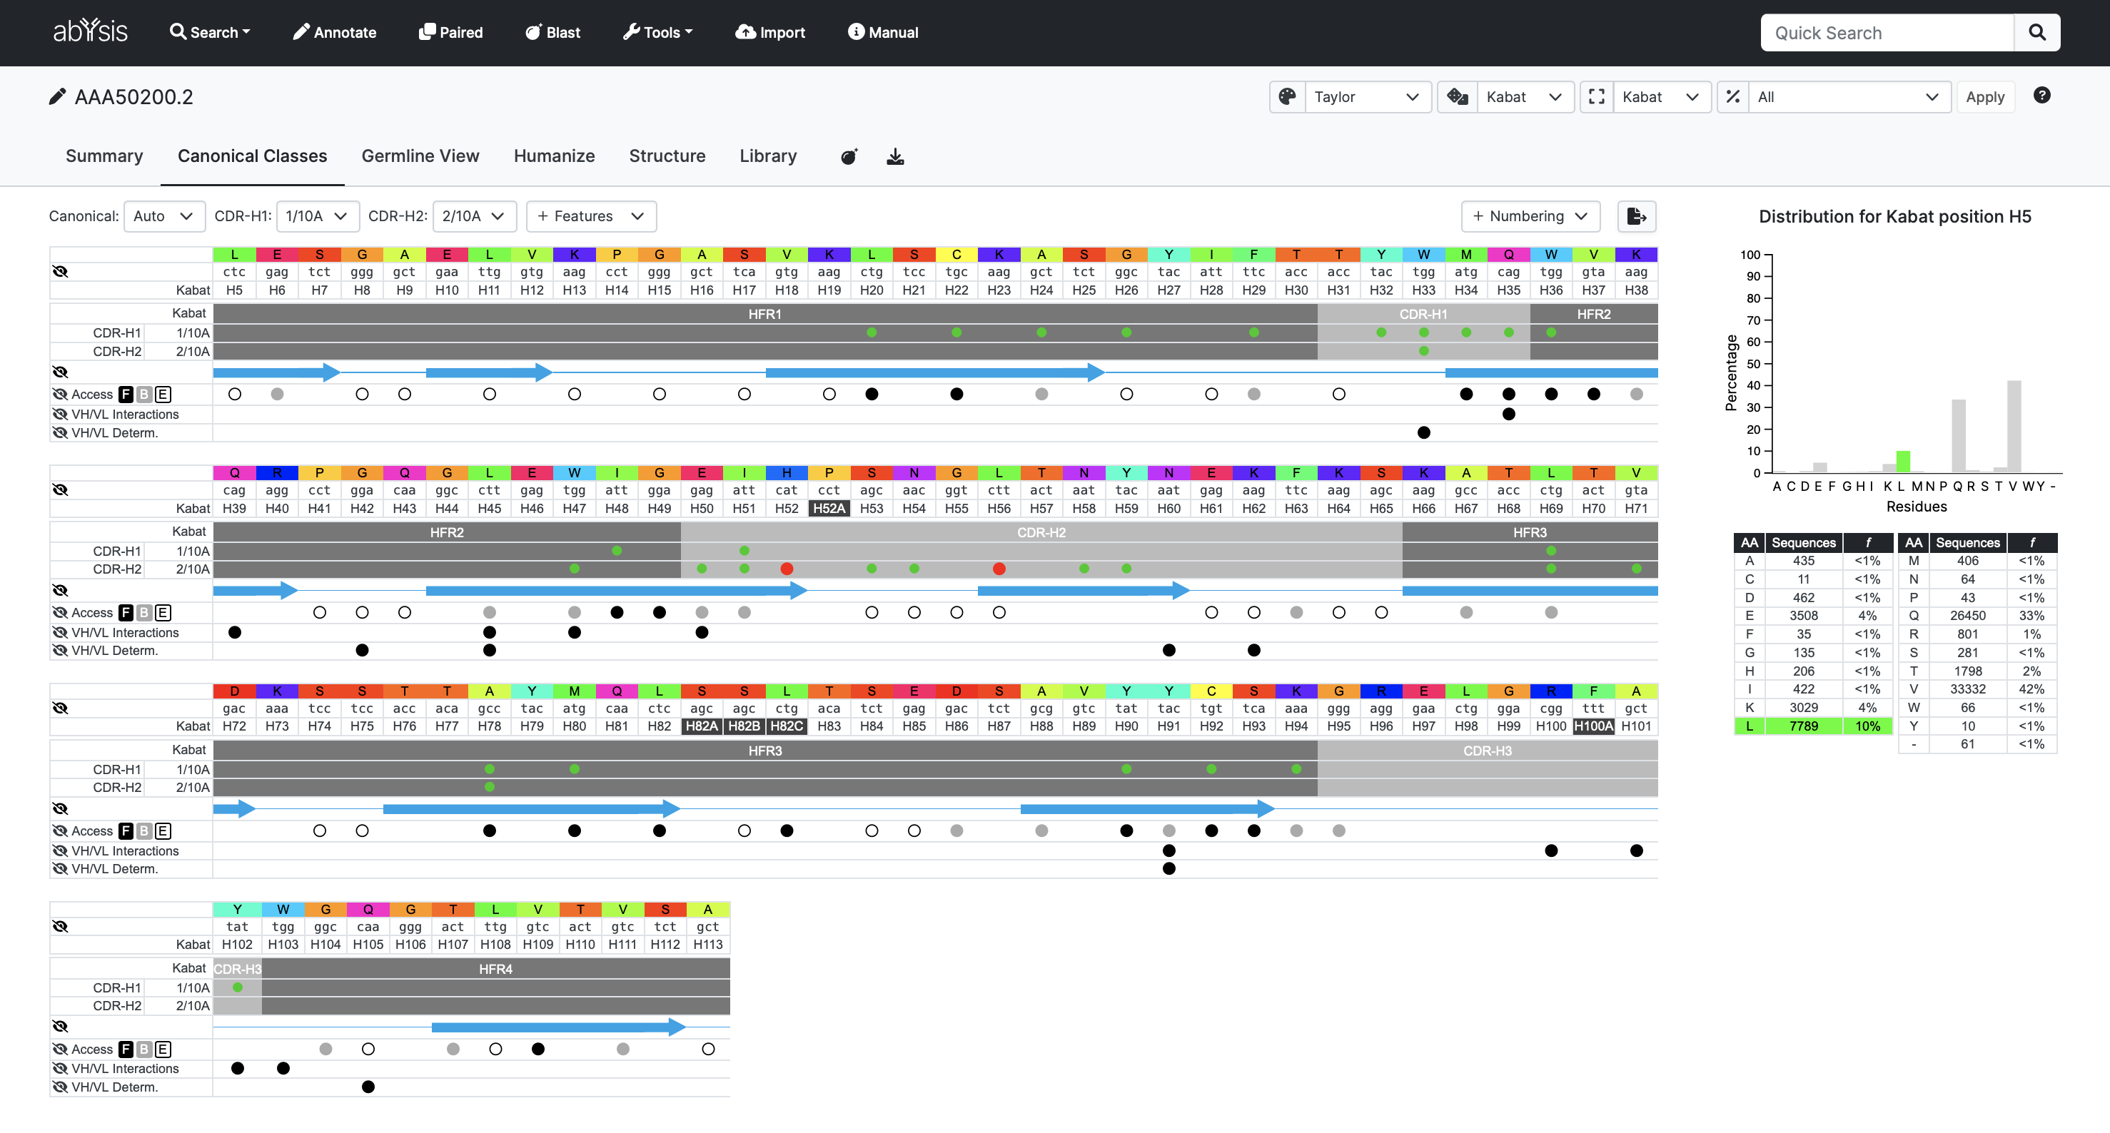Toggle the eye icon above the first Kabat row
Screen dimensions: 2110x1133
coord(60,272)
